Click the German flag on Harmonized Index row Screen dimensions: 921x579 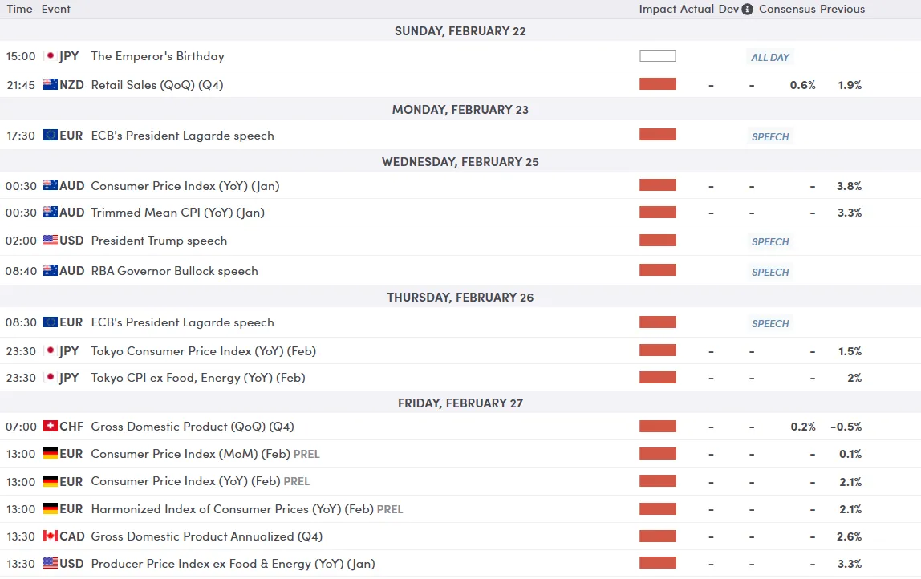point(51,509)
